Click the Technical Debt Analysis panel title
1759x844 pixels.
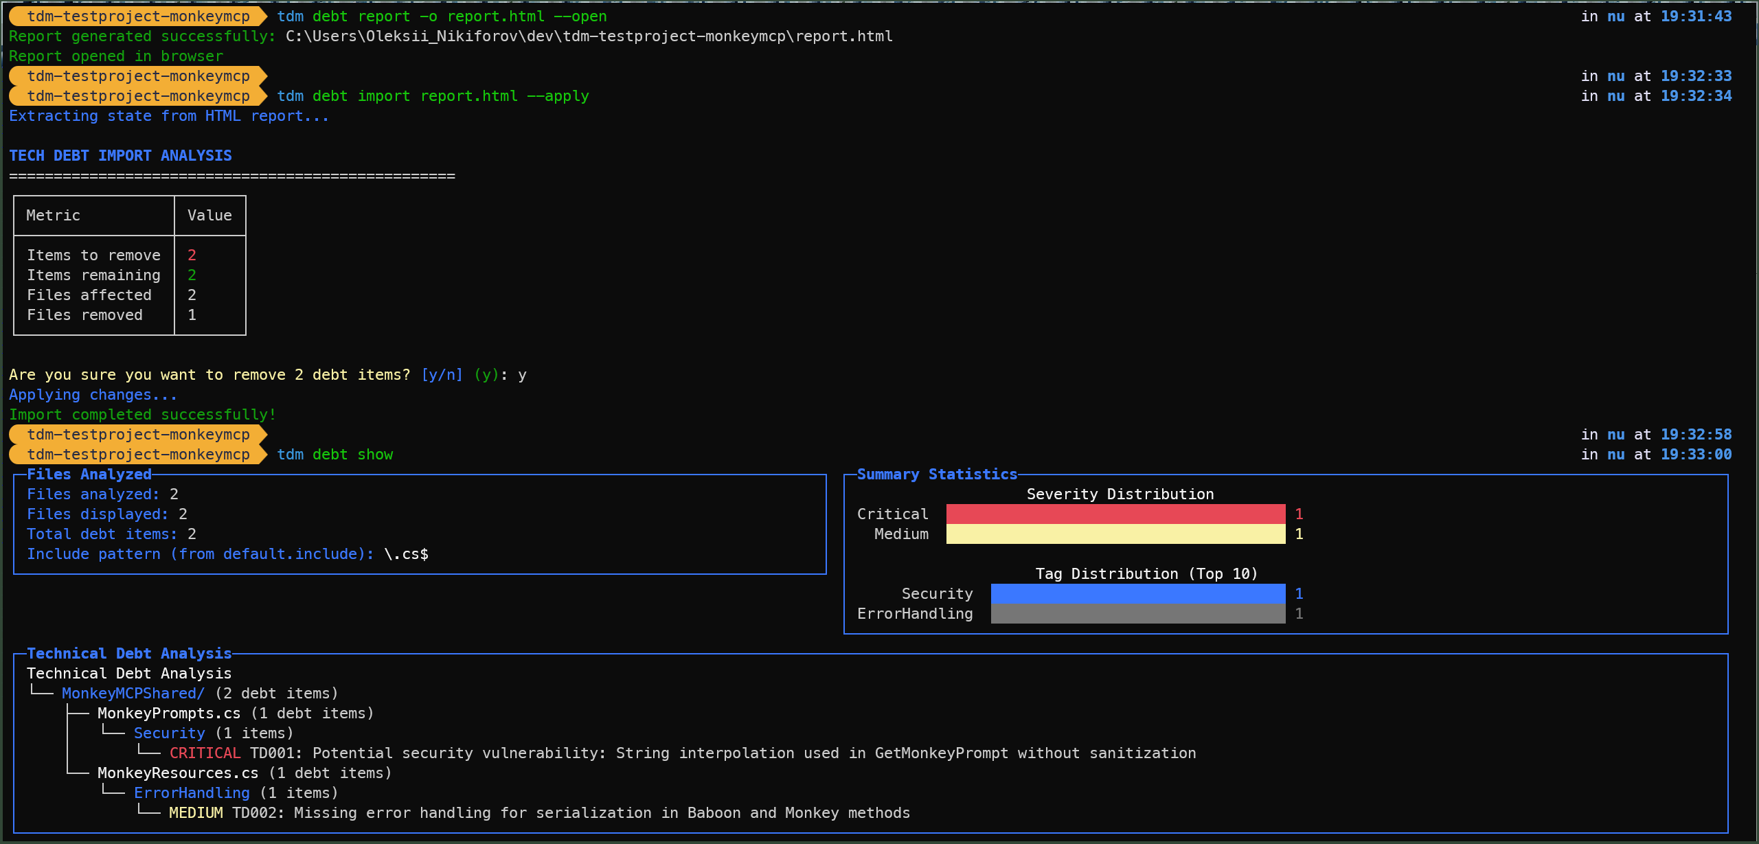[129, 654]
